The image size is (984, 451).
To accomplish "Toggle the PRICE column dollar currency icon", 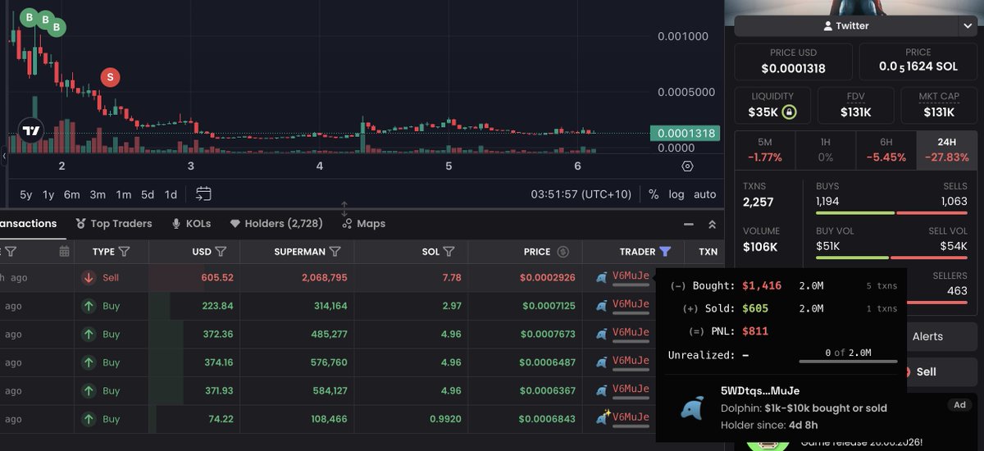I will (563, 252).
